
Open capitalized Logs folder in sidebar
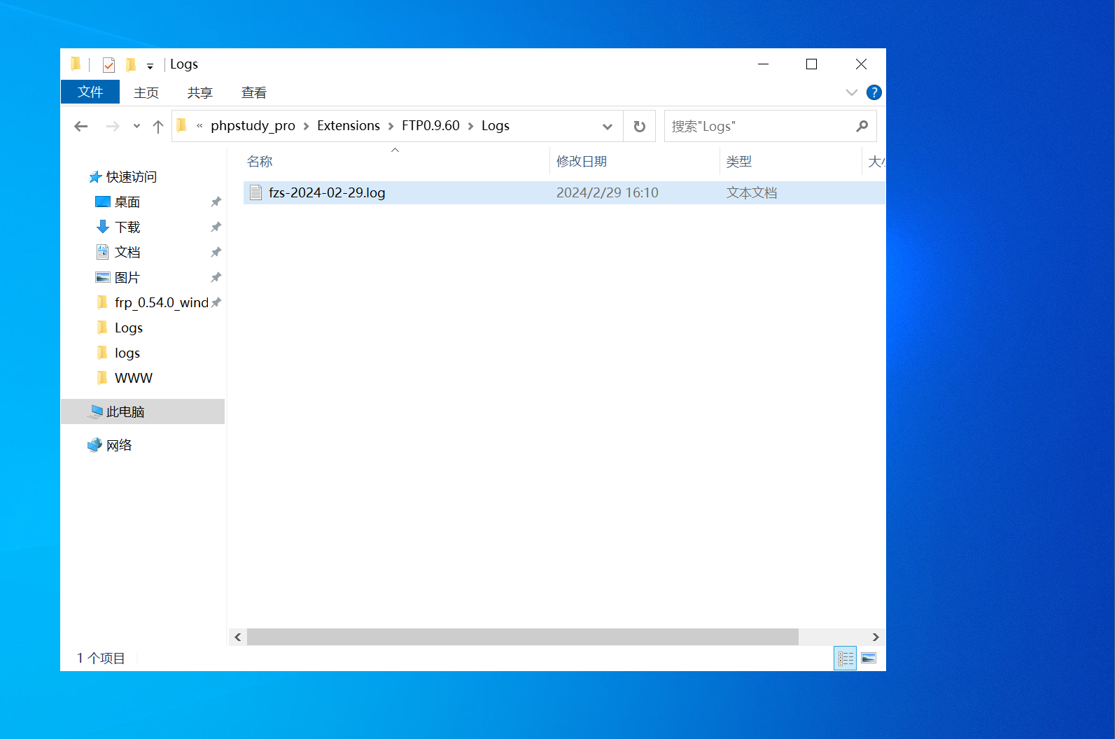point(129,328)
